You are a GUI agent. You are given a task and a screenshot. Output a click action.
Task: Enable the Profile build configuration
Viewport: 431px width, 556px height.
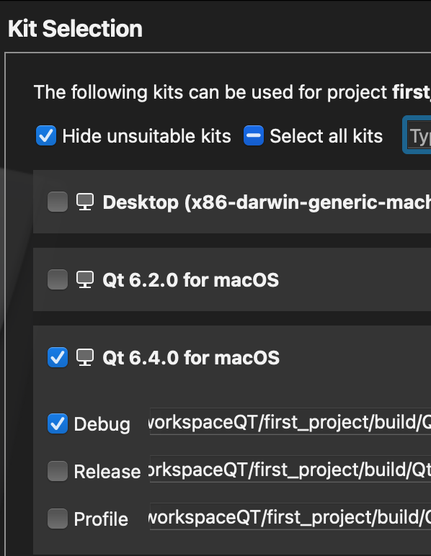click(58, 519)
